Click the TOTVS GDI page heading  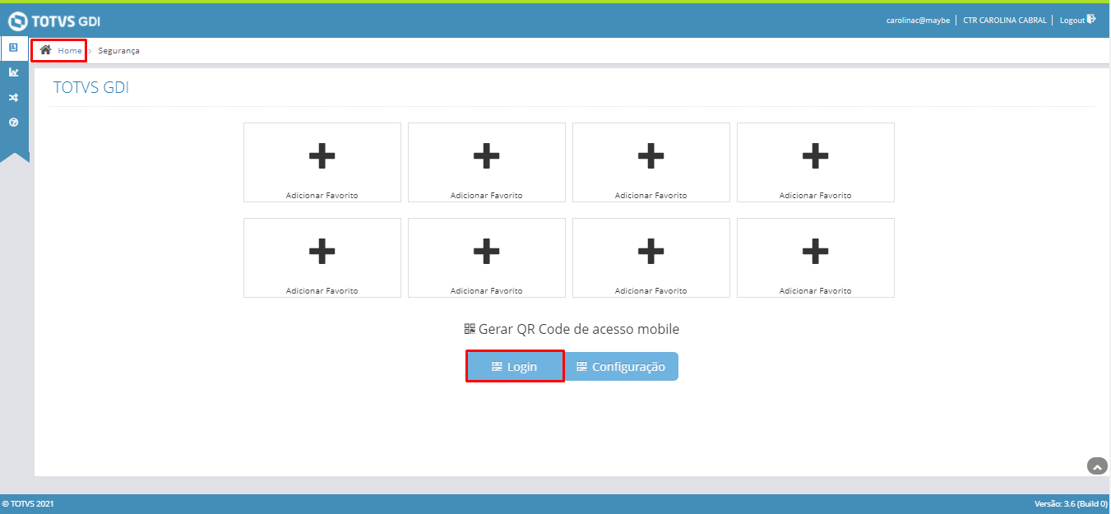[x=91, y=88]
